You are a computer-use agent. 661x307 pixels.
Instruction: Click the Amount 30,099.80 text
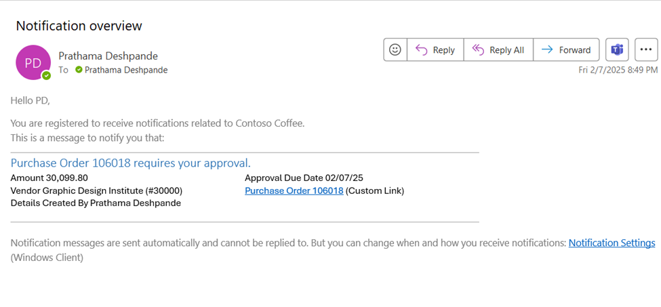click(x=49, y=178)
